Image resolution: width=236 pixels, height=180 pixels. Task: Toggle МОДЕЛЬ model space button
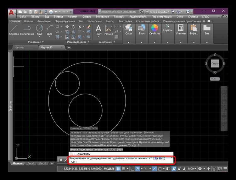(109, 169)
